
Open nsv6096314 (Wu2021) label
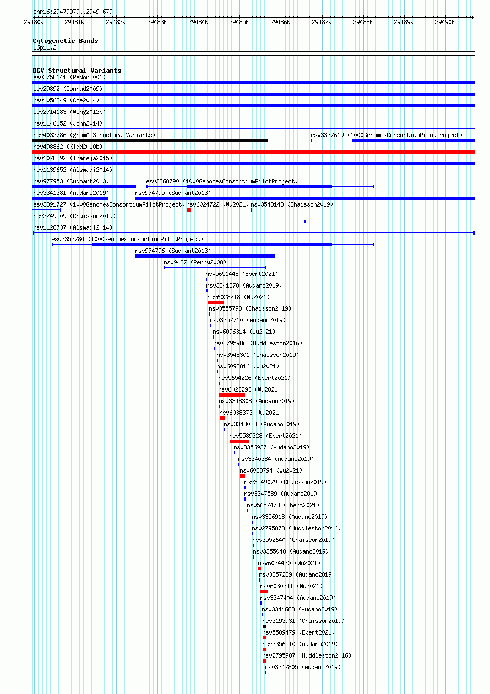tap(244, 332)
